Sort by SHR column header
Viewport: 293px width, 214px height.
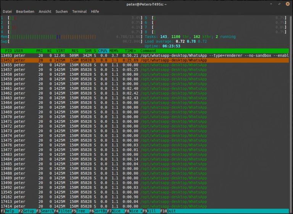click(x=88, y=51)
